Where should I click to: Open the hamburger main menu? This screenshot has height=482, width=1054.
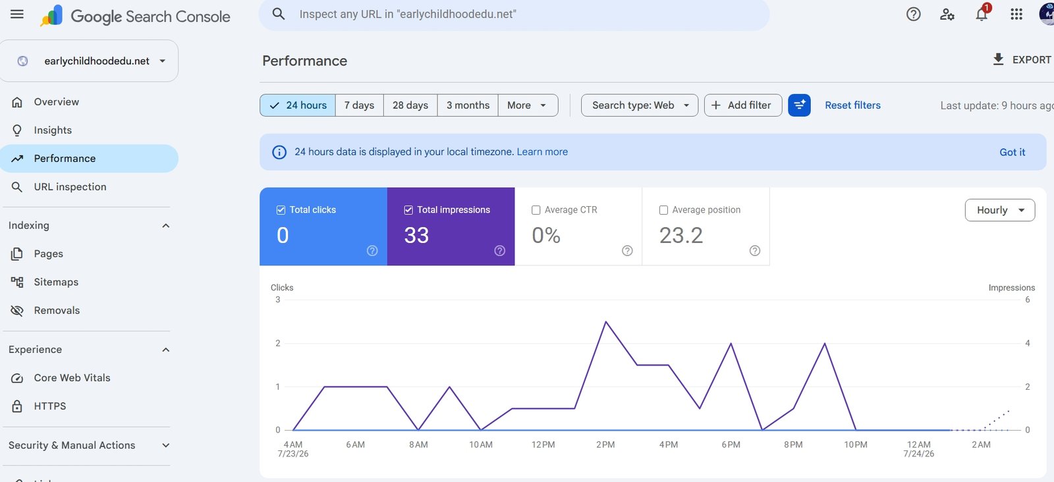pos(17,14)
